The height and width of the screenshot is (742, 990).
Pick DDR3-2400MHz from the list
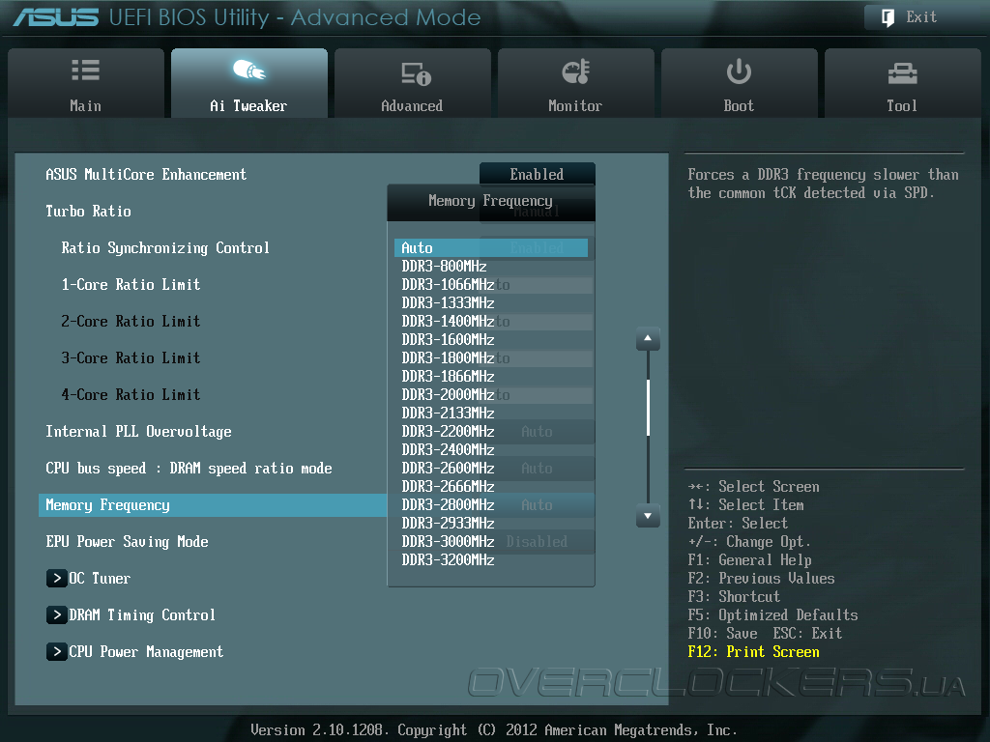pos(491,450)
